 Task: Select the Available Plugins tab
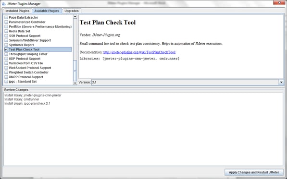click(x=47, y=11)
